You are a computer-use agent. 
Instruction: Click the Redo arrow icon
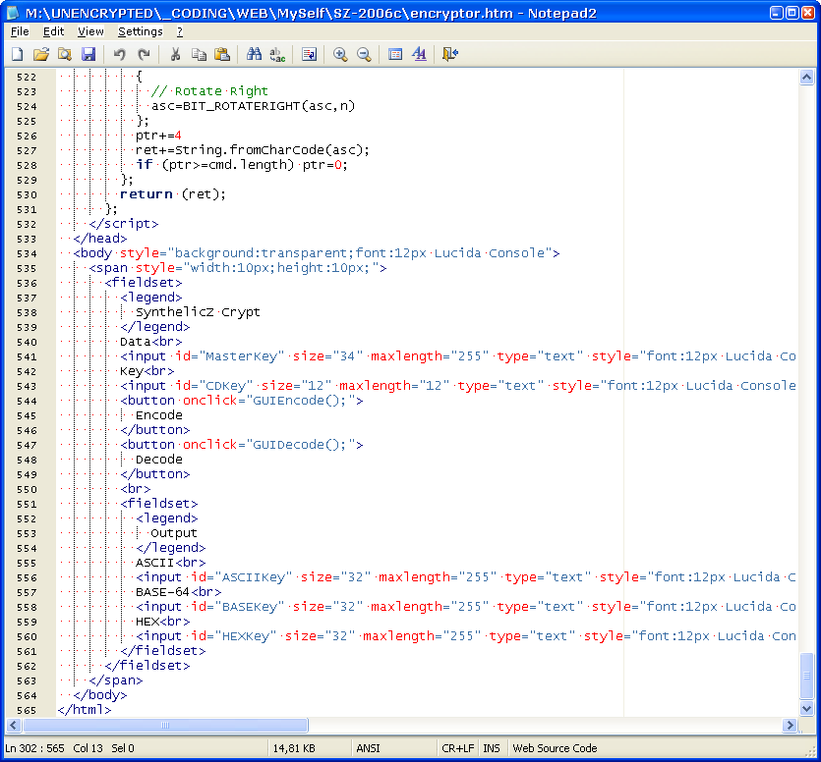(144, 54)
